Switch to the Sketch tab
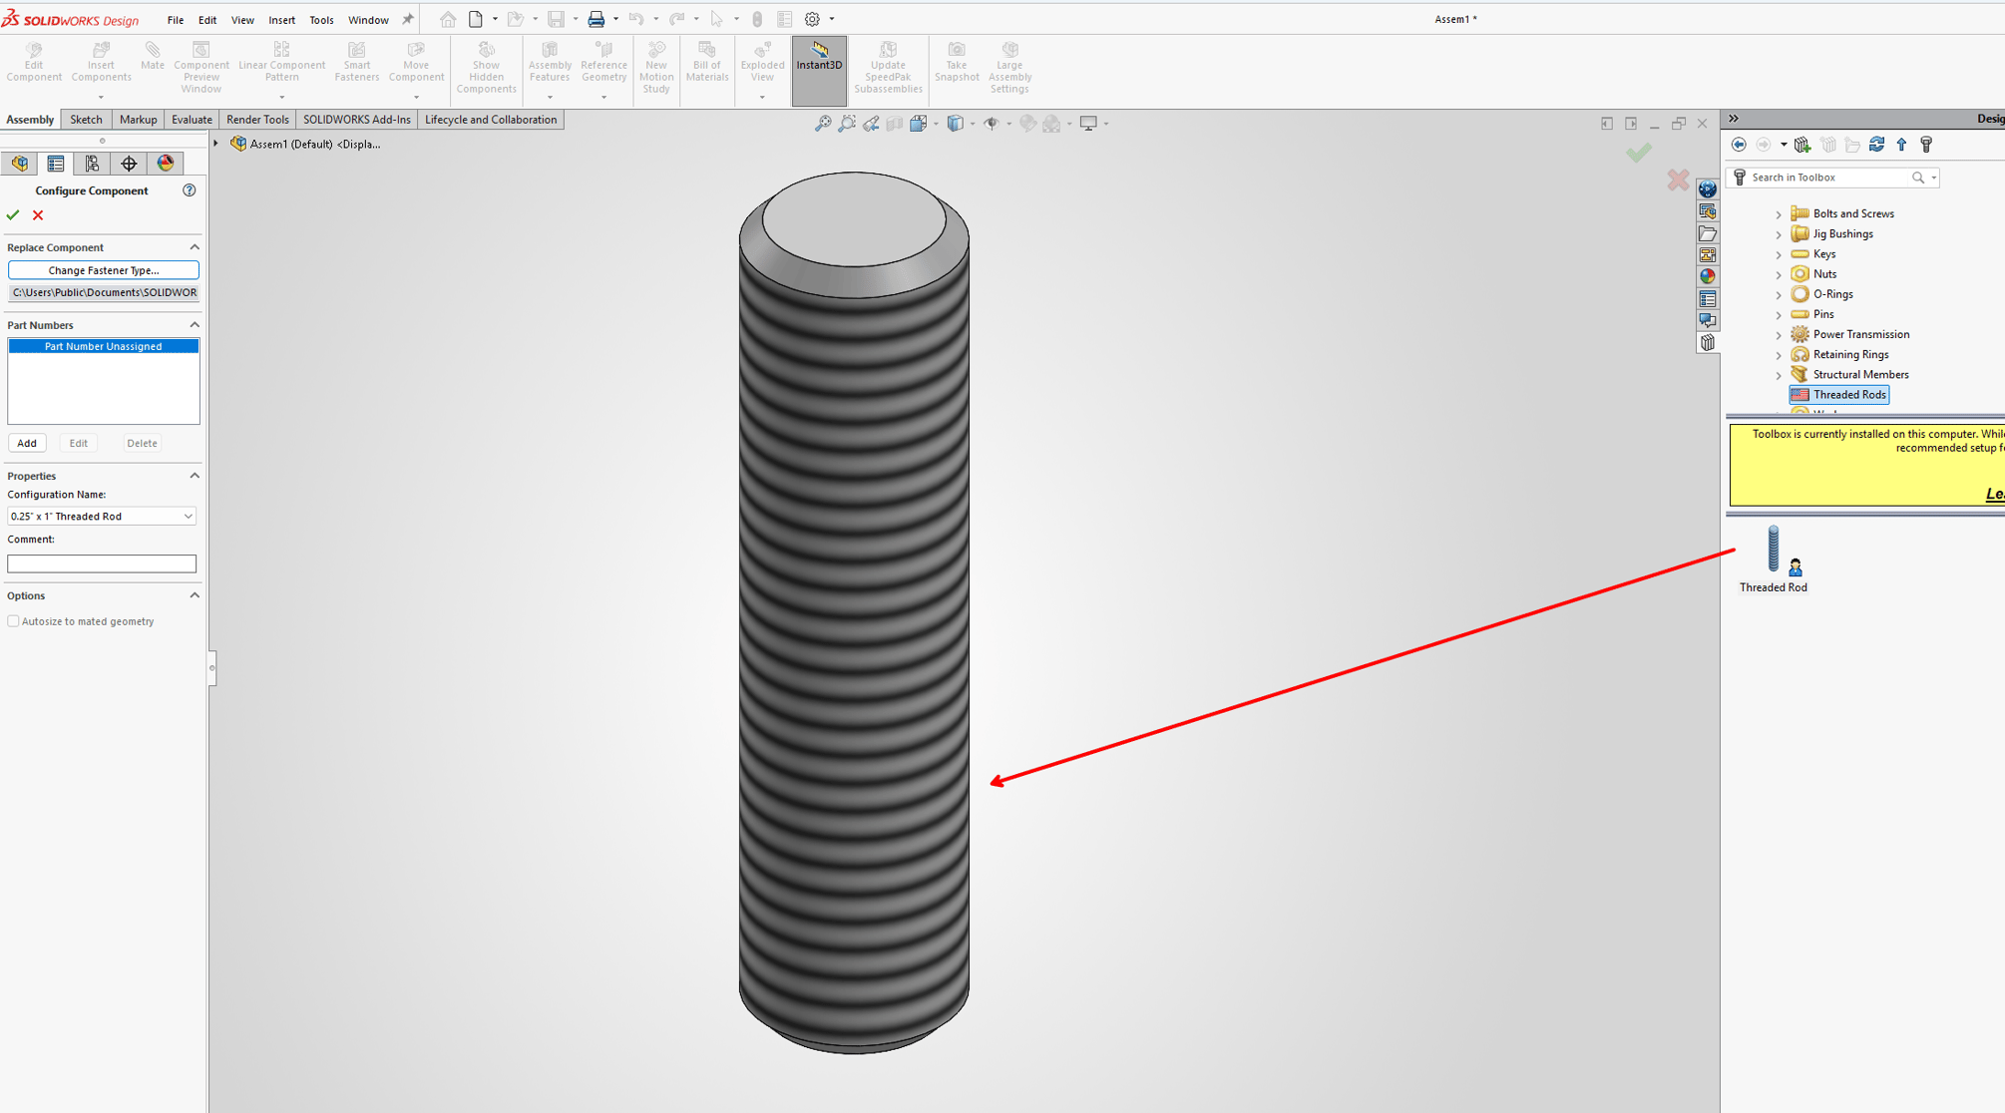Screen dimensions: 2005x1113 (86, 120)
